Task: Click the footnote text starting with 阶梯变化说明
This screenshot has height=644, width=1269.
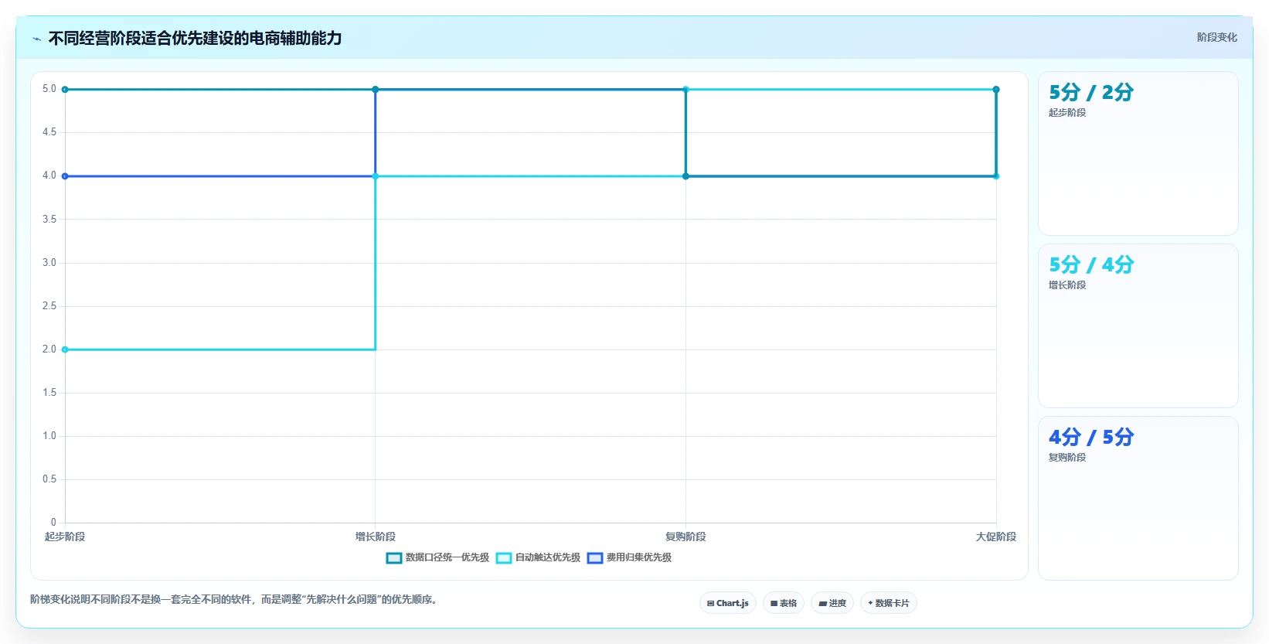Action: coord(236,599)
